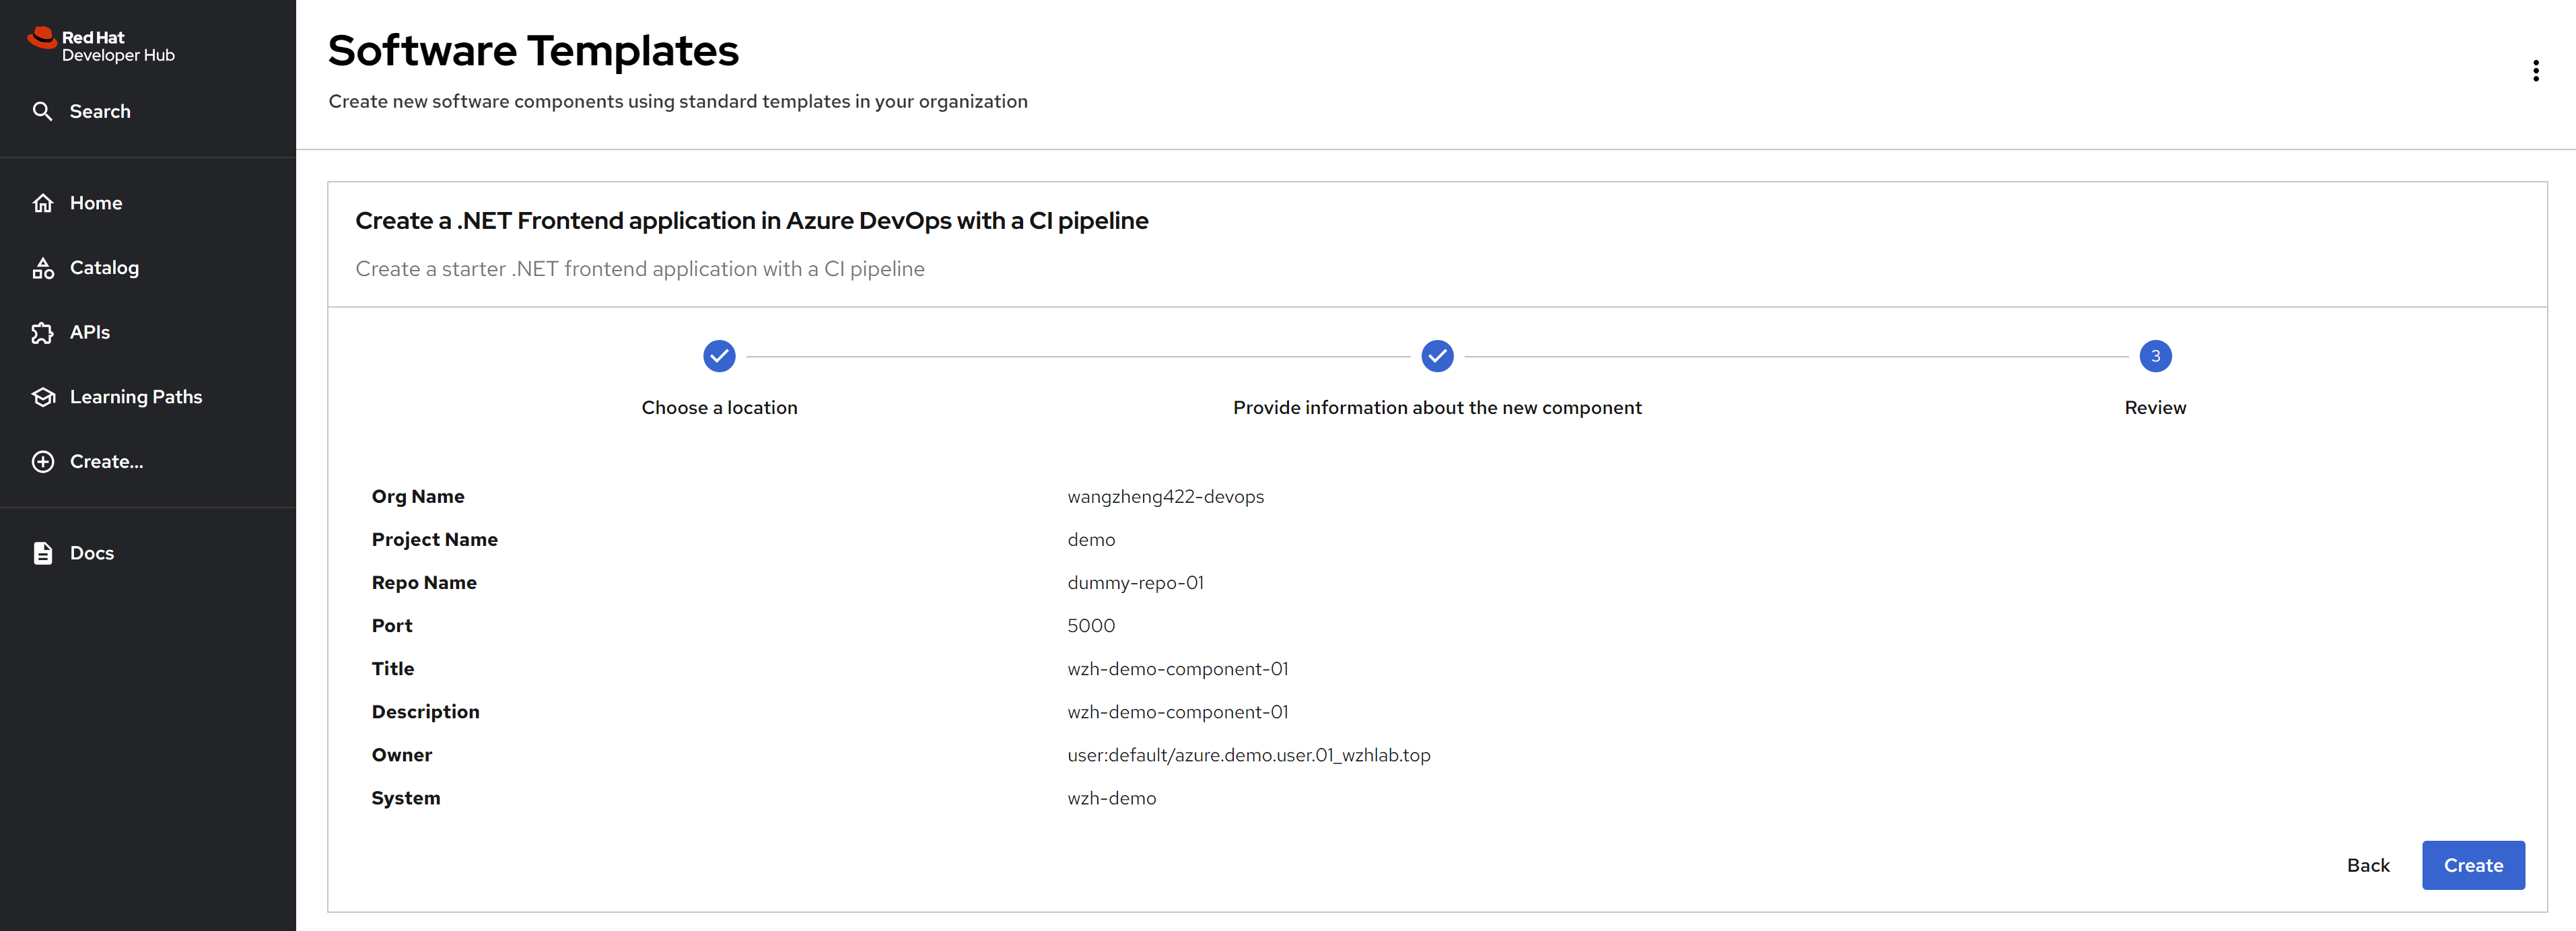Click the Learning Paths graduation cap icon

coord(43,397)
